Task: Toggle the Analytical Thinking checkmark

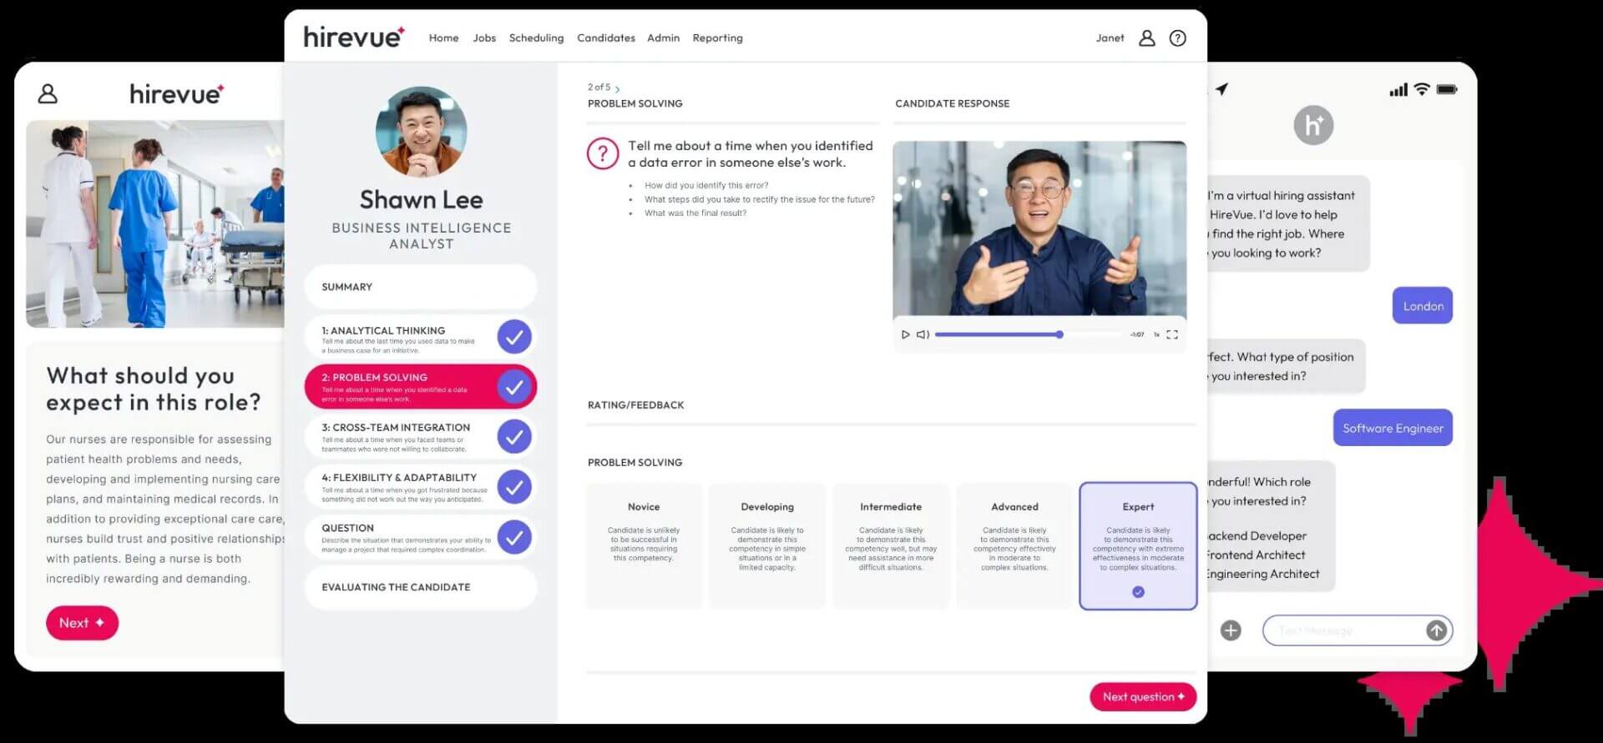Action: pyautogui.click(x=514, y=337)
